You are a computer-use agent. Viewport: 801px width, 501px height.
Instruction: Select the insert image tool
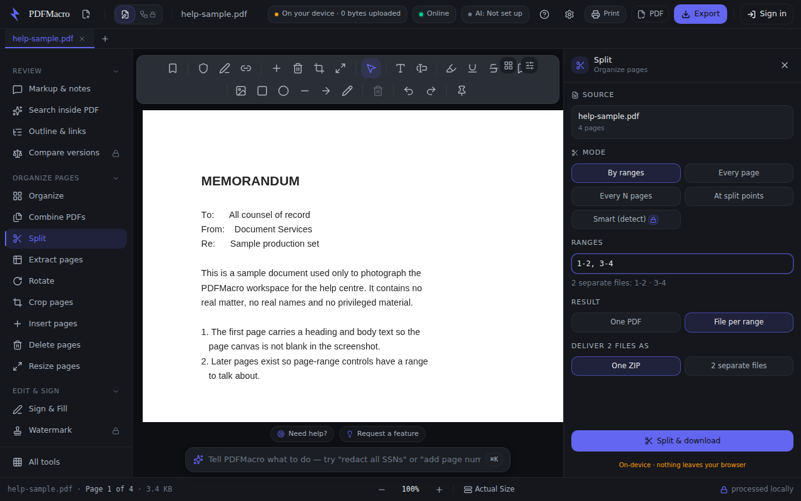tap(241, 91)
